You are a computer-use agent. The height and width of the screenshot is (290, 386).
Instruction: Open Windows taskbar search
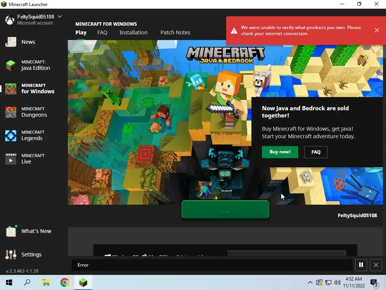click(x=27, y=282)
